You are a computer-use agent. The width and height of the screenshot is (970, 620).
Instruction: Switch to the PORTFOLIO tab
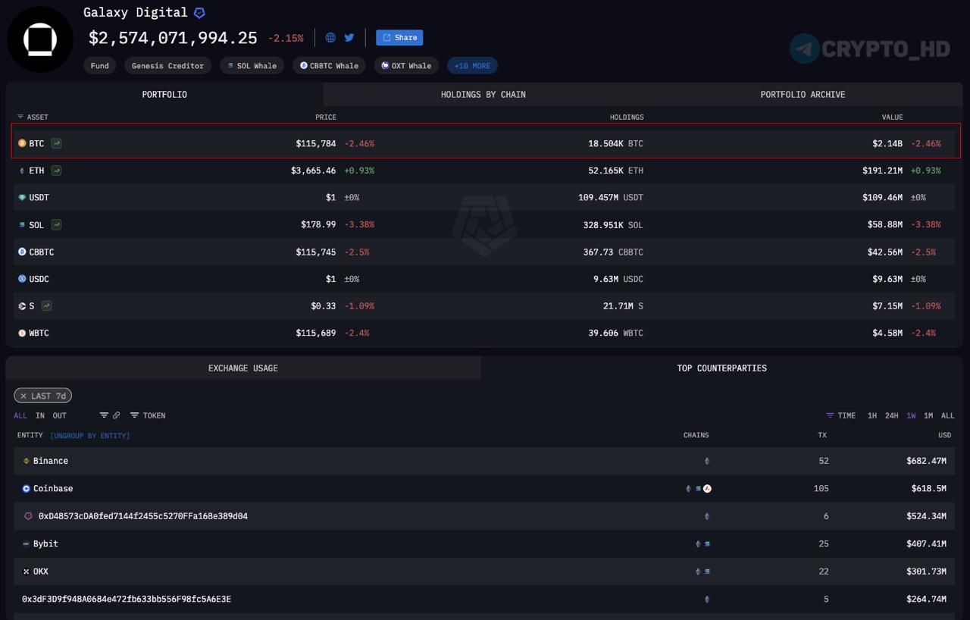(164, 95)
